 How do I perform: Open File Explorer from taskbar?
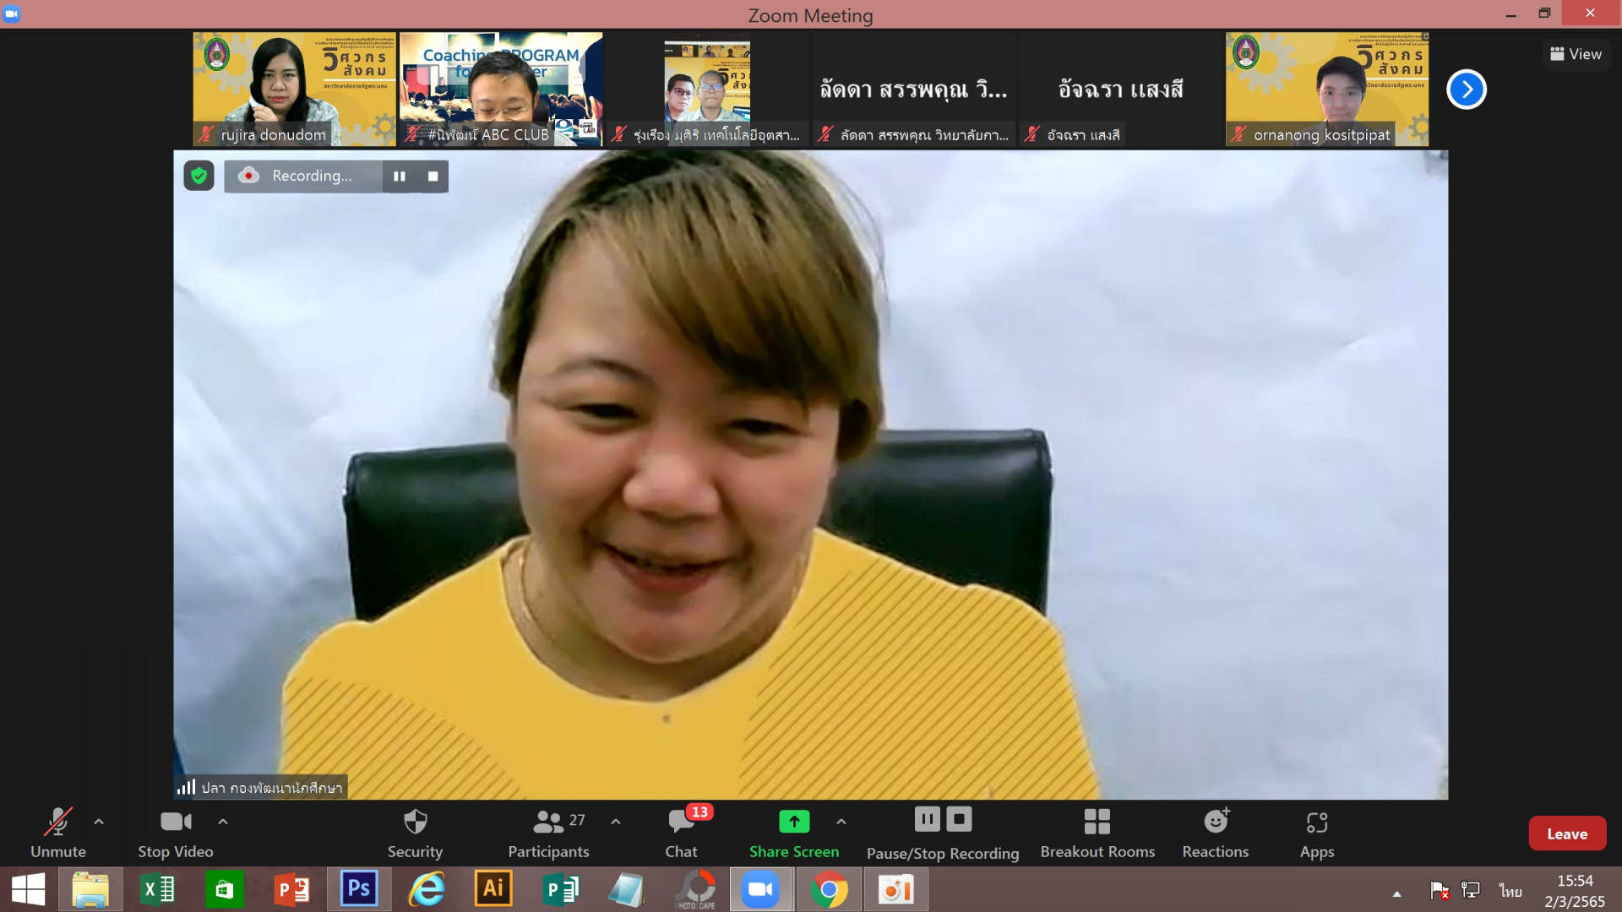[x=90, y=890]
